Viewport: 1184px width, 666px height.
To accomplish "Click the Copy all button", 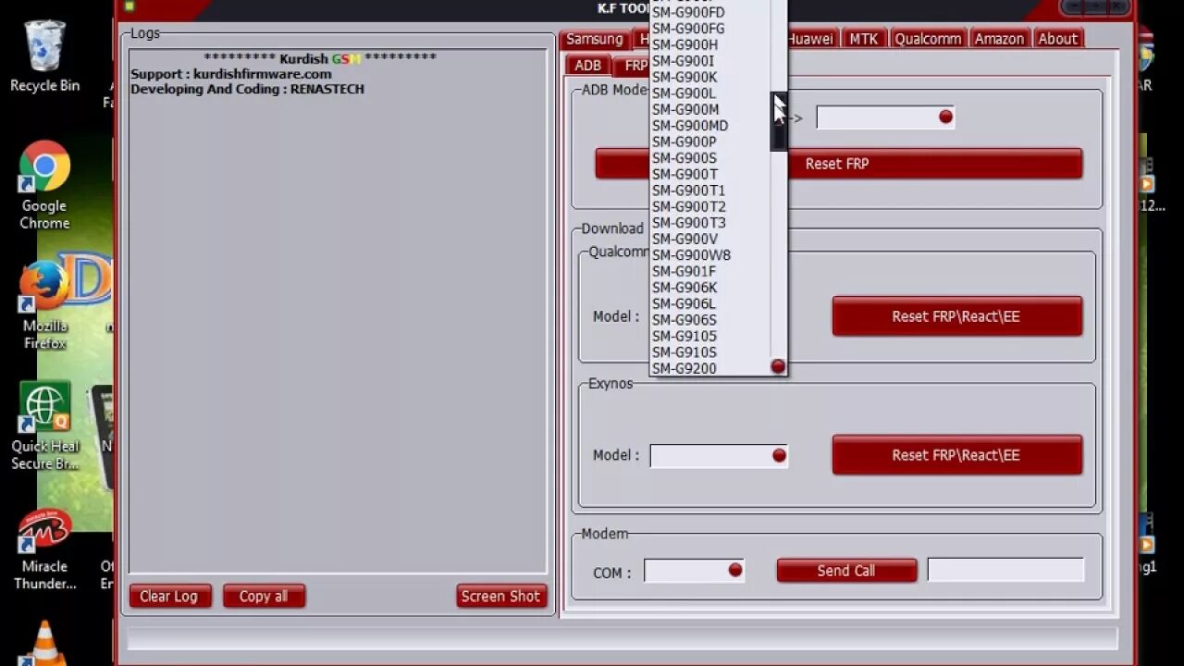I will 264,597.
